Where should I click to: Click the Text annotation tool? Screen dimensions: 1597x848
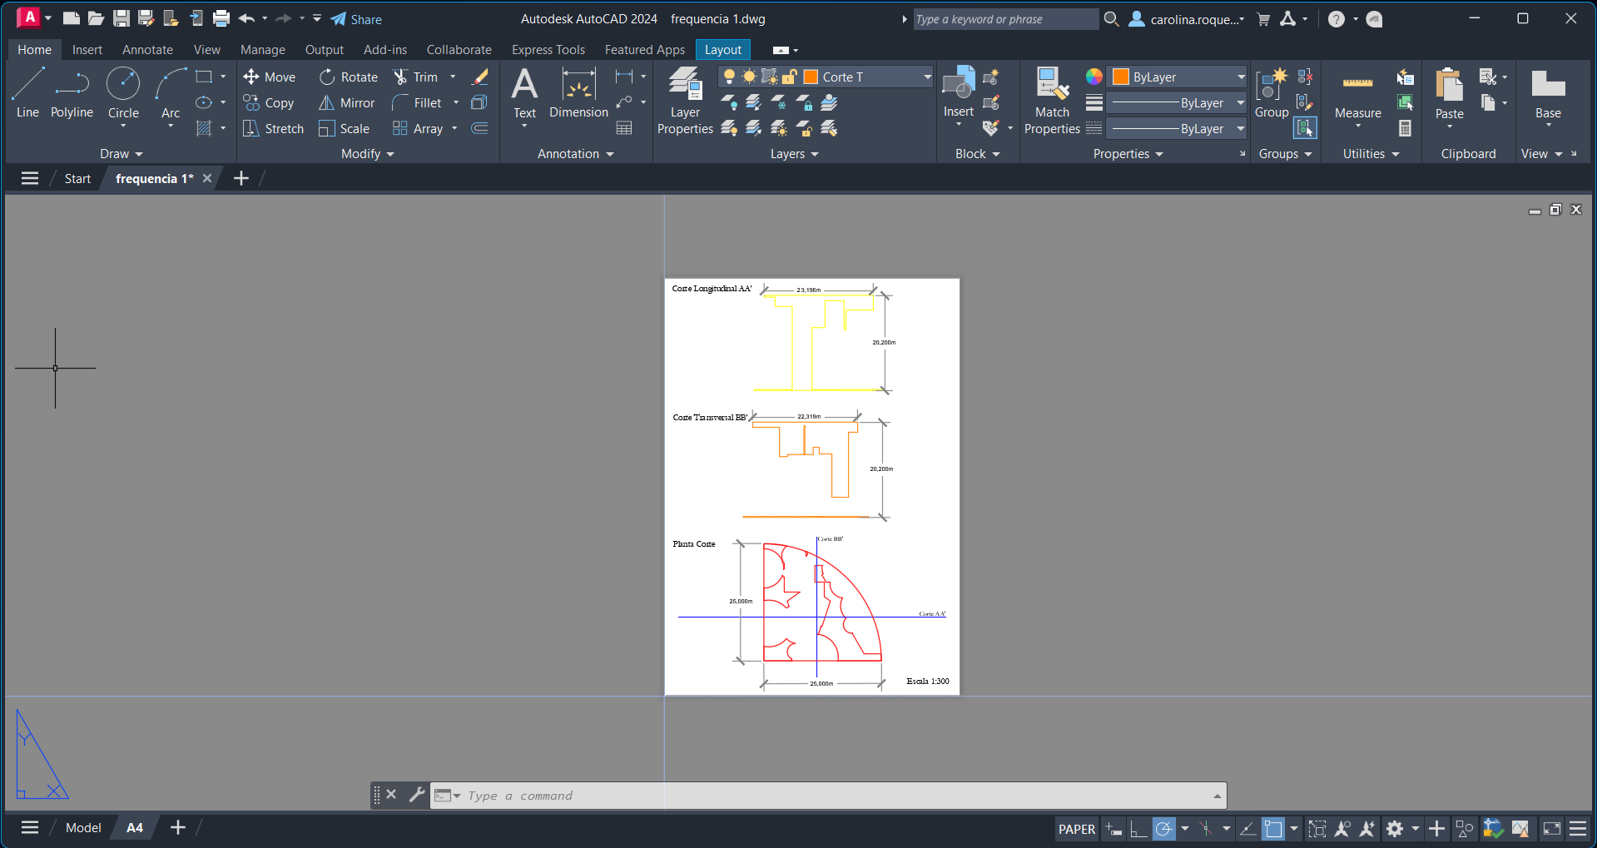(x=524, y=93)
